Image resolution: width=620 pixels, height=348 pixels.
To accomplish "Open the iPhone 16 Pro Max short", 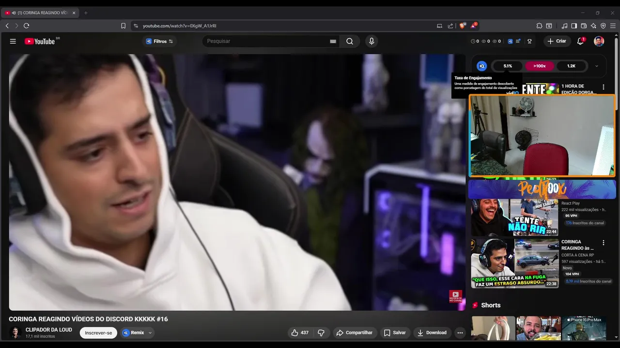I will point(584,328).
